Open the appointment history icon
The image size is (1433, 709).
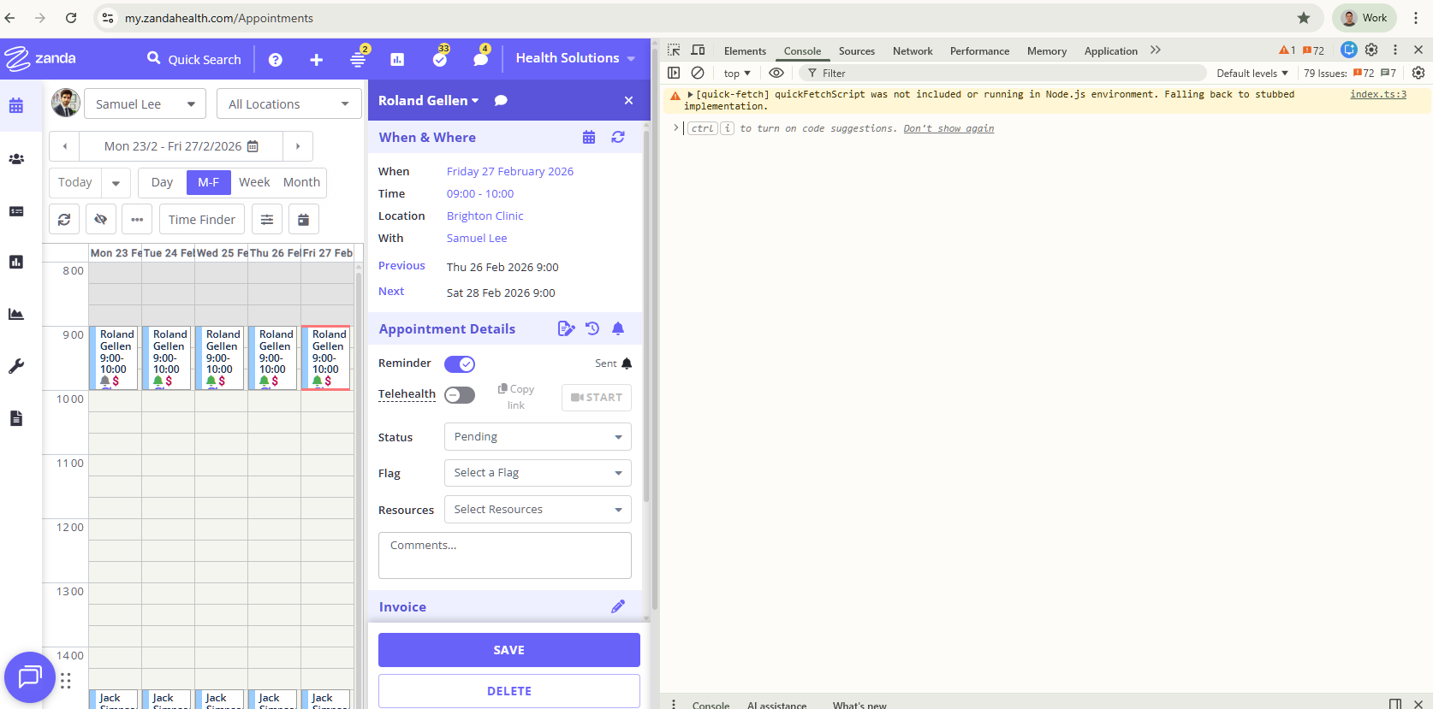tap(592, 328)
